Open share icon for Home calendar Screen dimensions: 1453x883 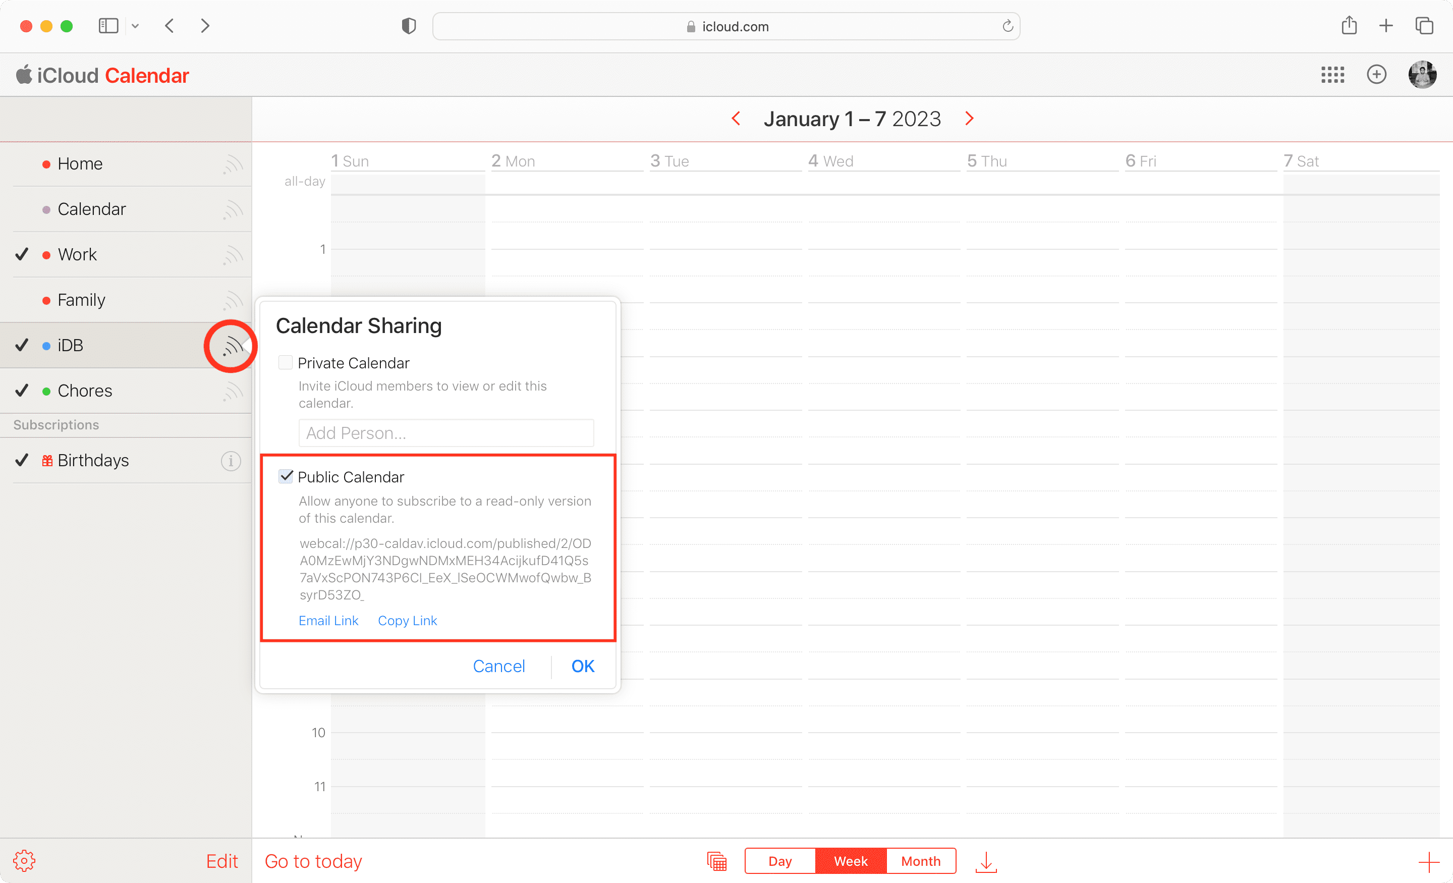(x=233, y=164)
